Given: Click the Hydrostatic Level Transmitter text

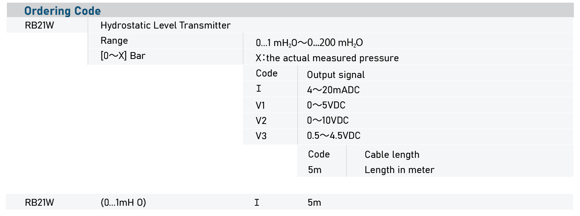Looking at the screenshot, I should click(x=165, y=26).
